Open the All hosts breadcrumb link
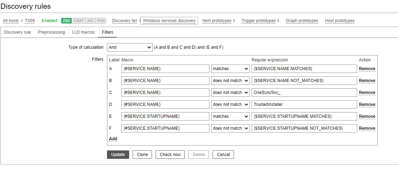The height and width of the screenshot is (169, 398). pos(11,21)
